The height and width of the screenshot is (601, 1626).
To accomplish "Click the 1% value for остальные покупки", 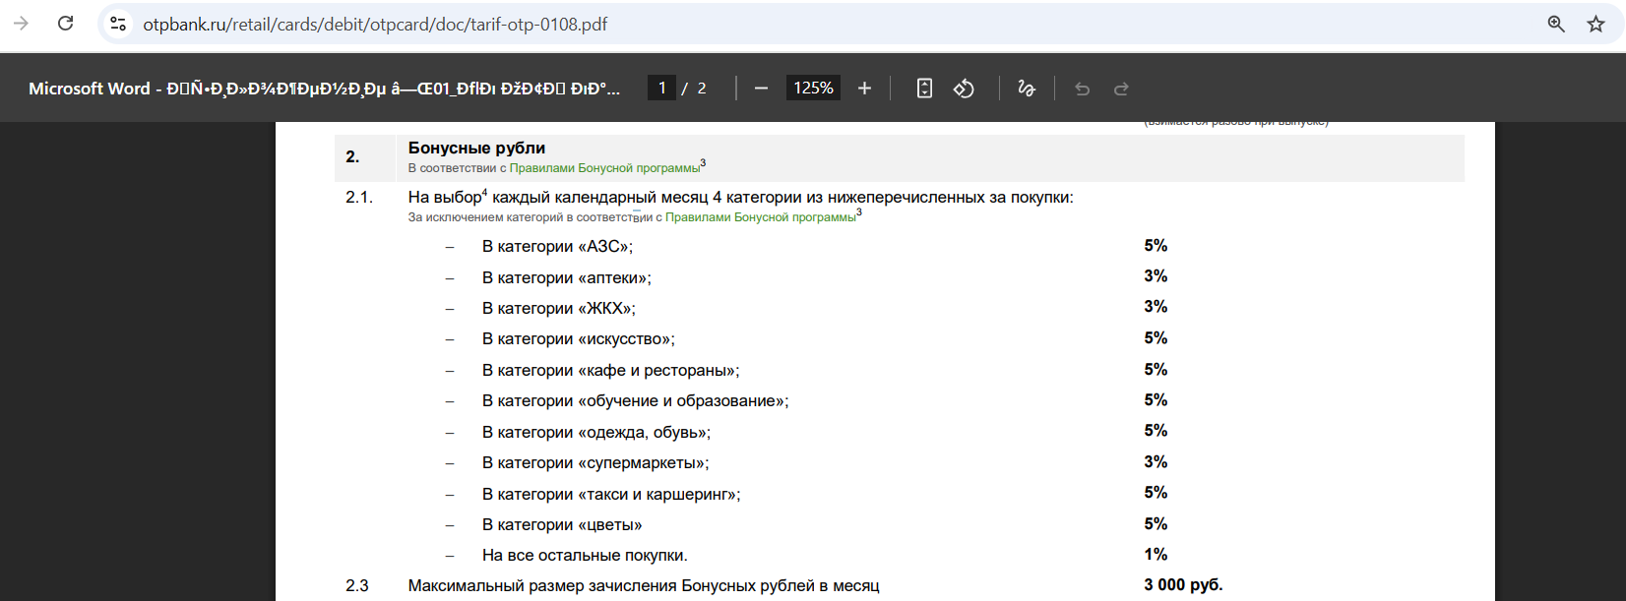I will point(1156,554).
